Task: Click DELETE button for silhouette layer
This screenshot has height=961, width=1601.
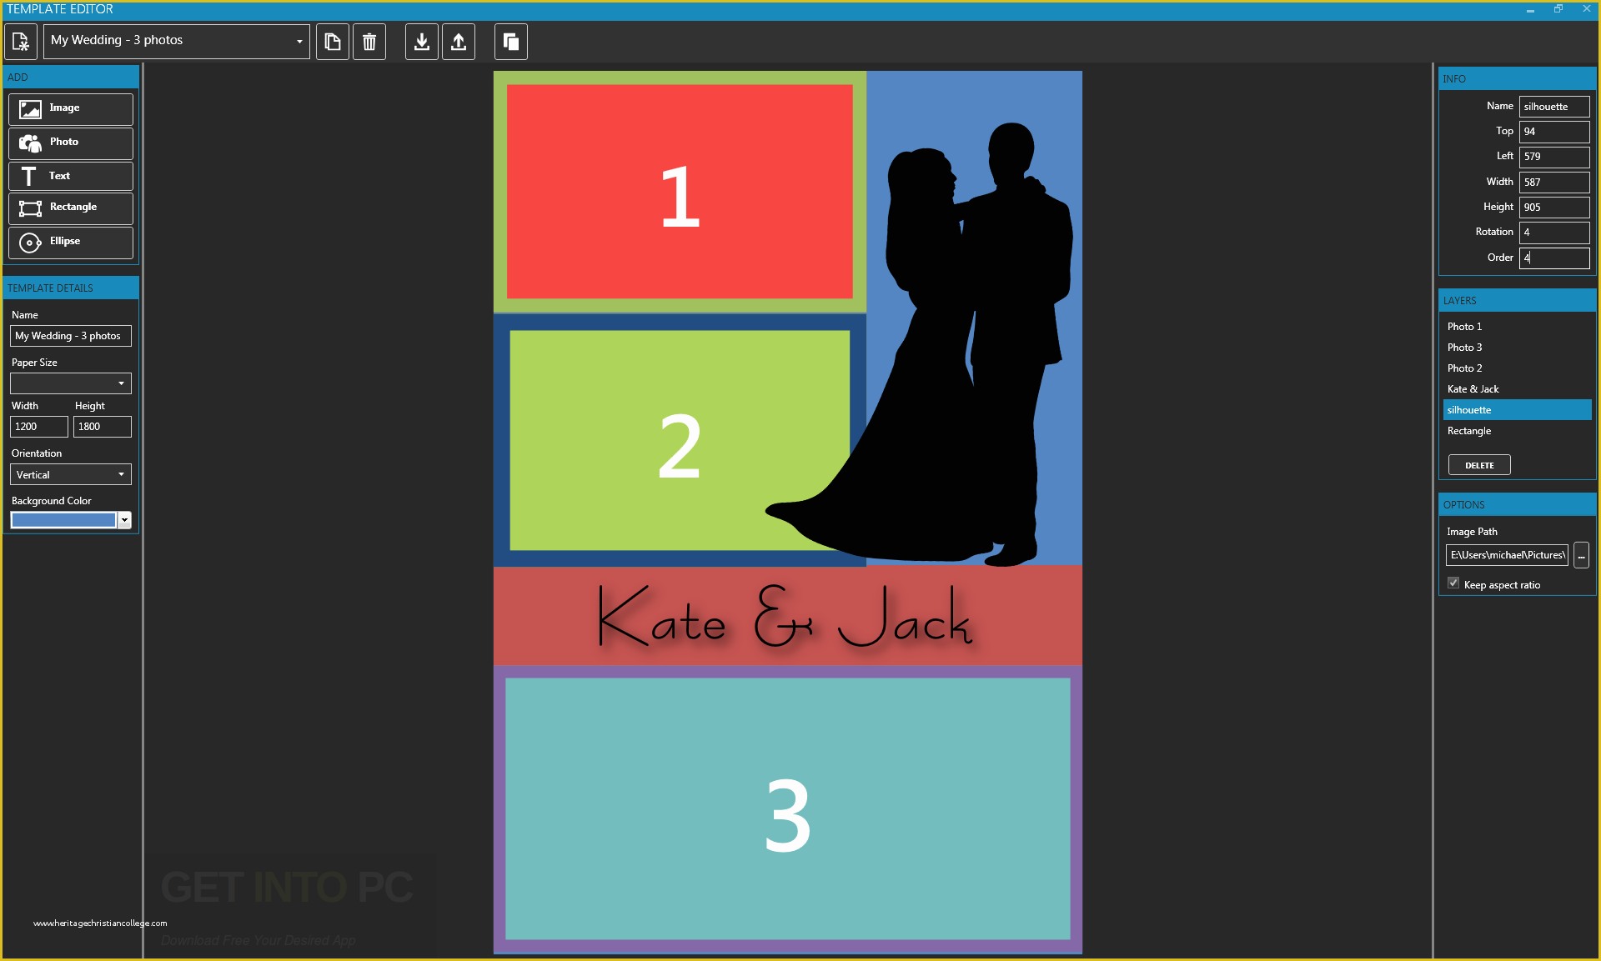Action: [x=1480, y=465]
